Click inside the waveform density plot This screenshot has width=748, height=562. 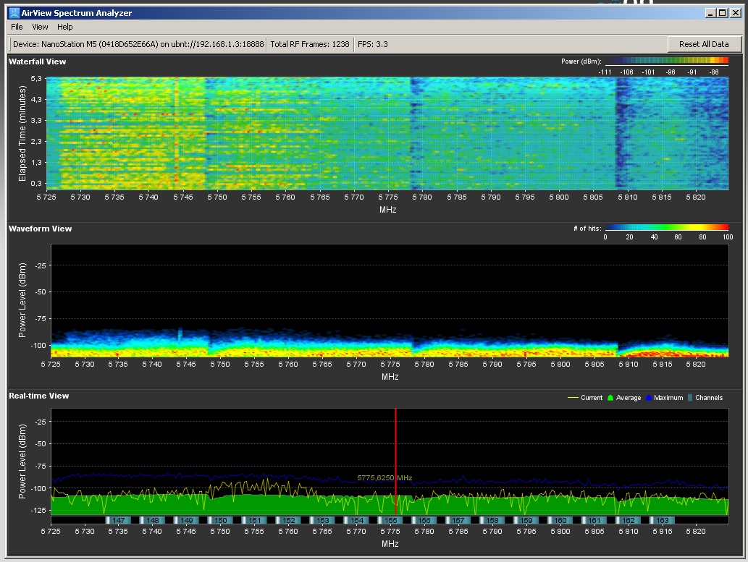pyautogui.click(x=390, y=300)
